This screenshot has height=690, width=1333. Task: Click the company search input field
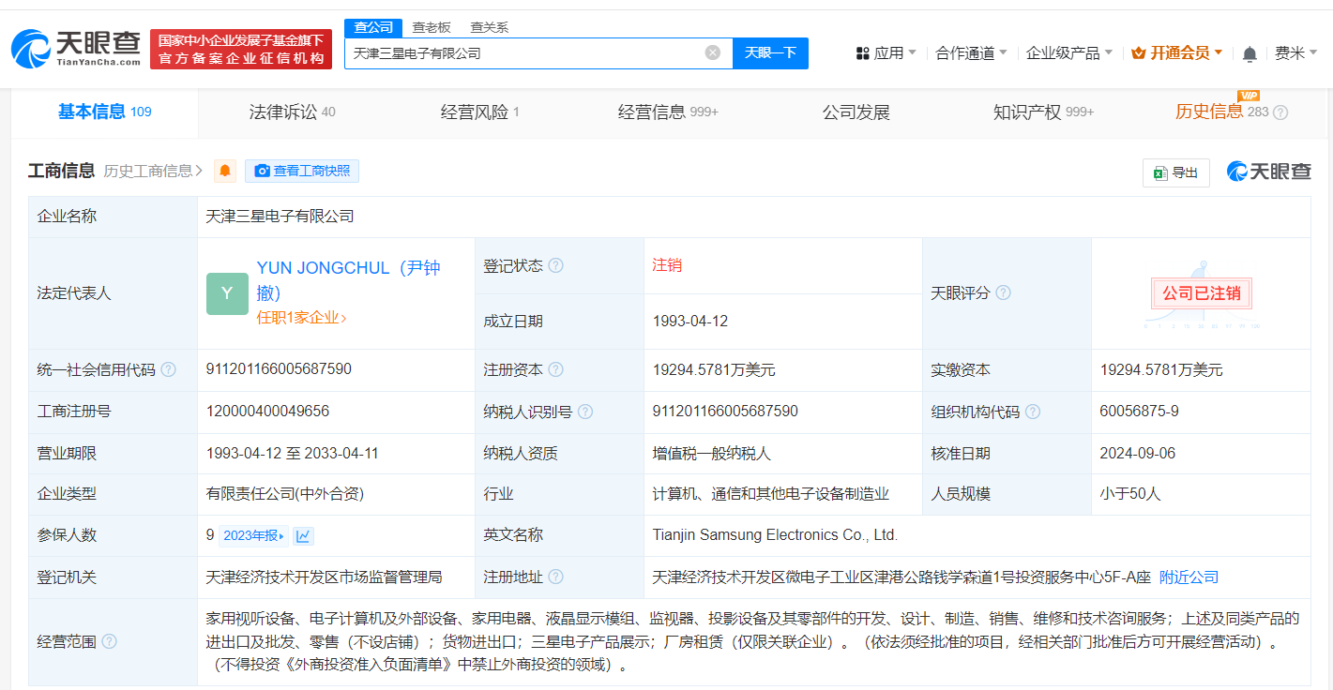pyautogui.click(x=525, y=53)
